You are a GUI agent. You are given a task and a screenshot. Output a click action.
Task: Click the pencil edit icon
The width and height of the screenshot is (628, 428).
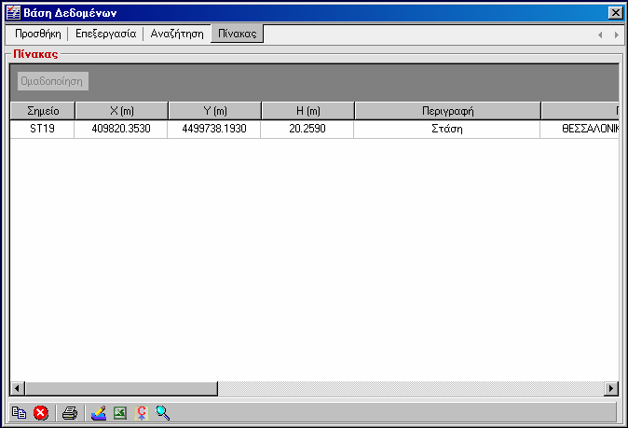tap(99, 413)
